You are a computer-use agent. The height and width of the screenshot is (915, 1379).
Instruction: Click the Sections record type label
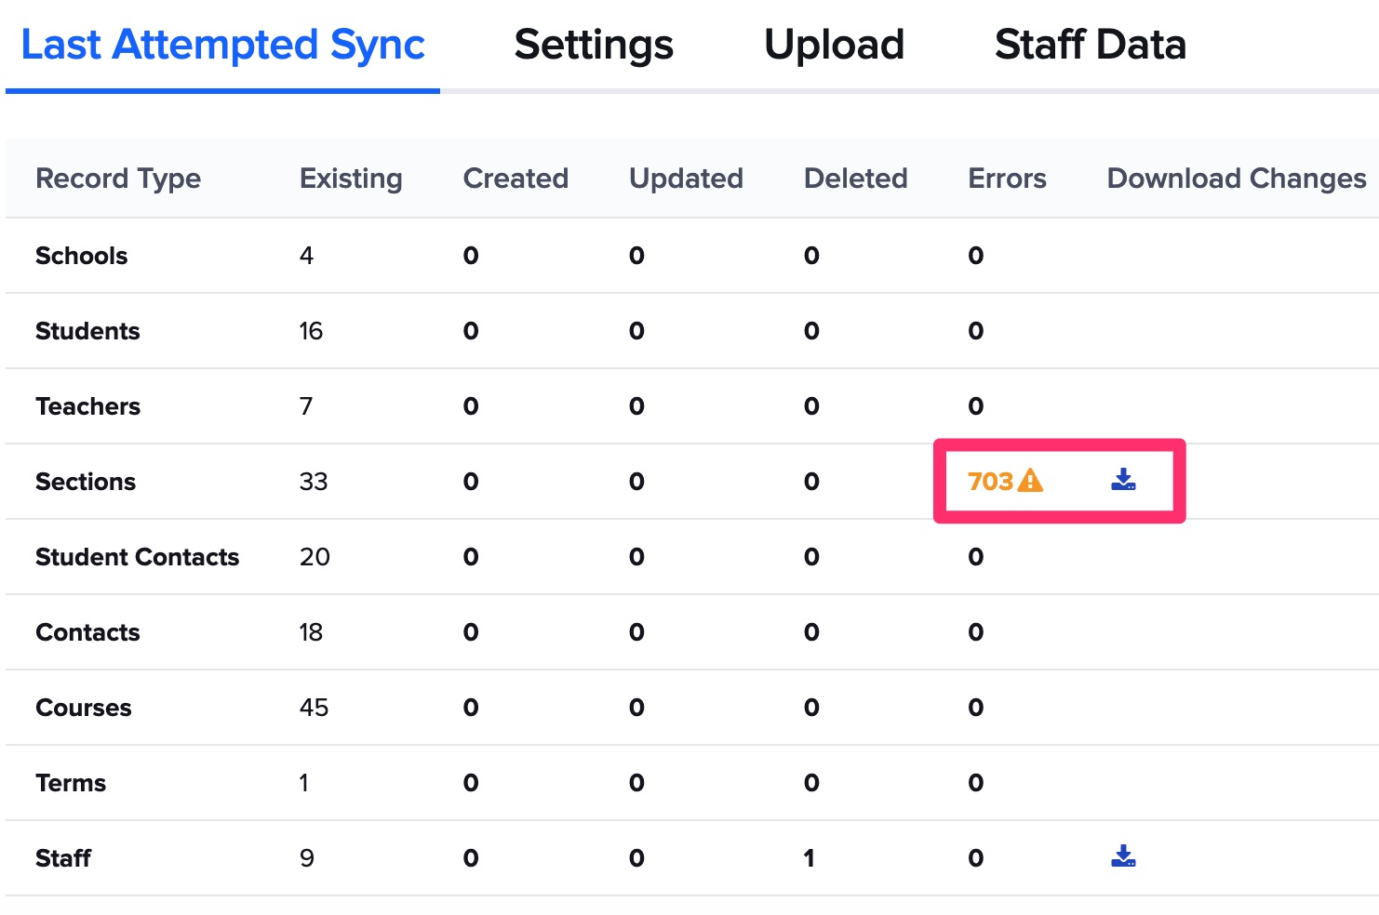85,482
